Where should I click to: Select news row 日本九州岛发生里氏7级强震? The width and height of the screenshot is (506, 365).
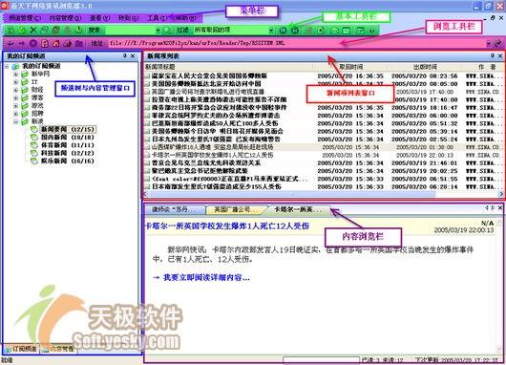324,140
